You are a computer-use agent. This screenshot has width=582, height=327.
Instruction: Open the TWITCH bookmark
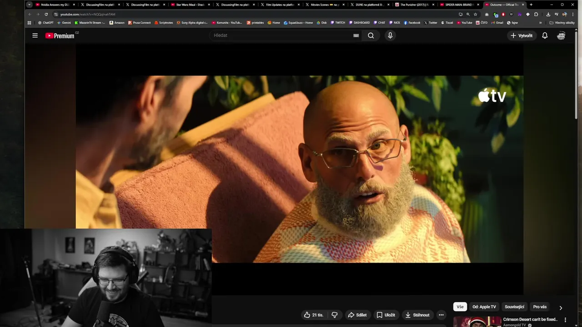click(x=338, y=23)
